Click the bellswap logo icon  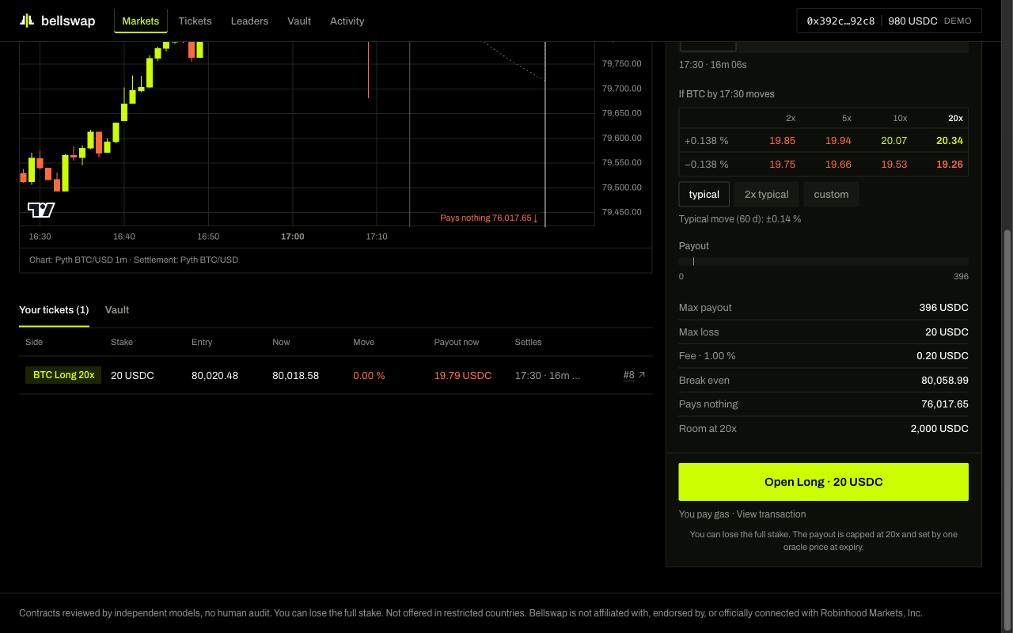coord(27,21)
